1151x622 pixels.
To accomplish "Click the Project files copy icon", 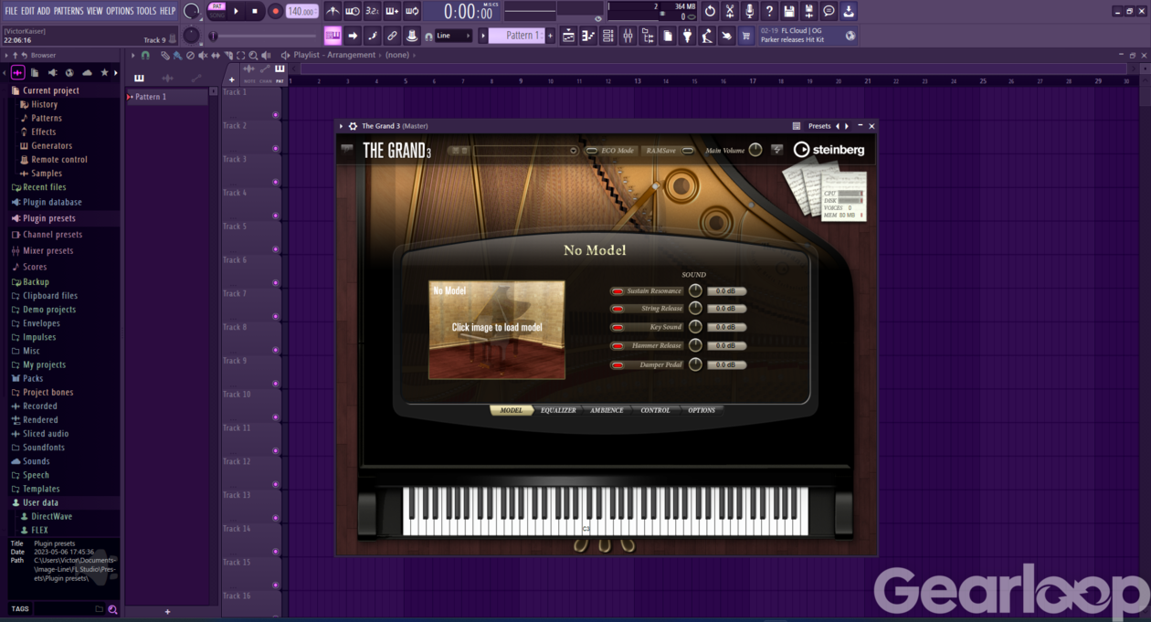I will [x=668, y=36].
